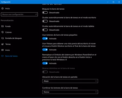Toggle auto-hide taskbar in modo escritorio
This screenshot has height=98, width=122.
[45, 21]
